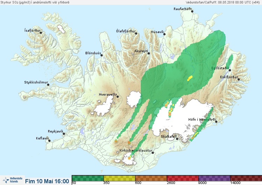Click the orange 600 legend swatch
Screen dimensions: 262x185
tap(151, 178)
